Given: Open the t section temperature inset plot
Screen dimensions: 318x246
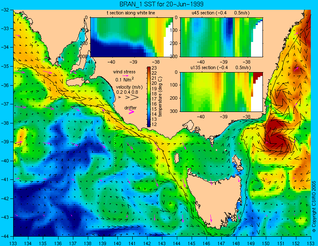Looking at the screenshot, I should pyautogui.click(x=131, y=37).
